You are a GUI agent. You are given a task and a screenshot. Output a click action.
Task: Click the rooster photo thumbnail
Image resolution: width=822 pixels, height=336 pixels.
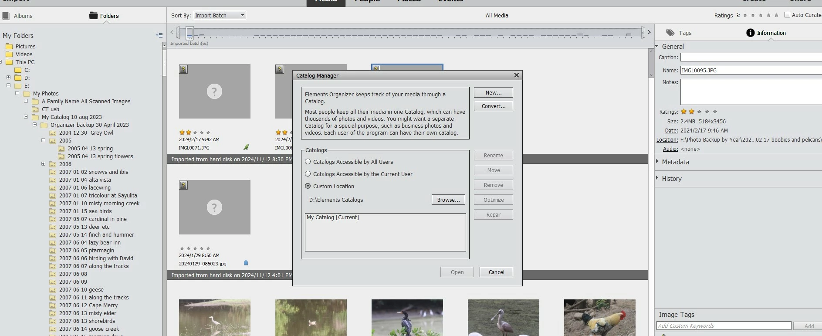pos(599,317)
